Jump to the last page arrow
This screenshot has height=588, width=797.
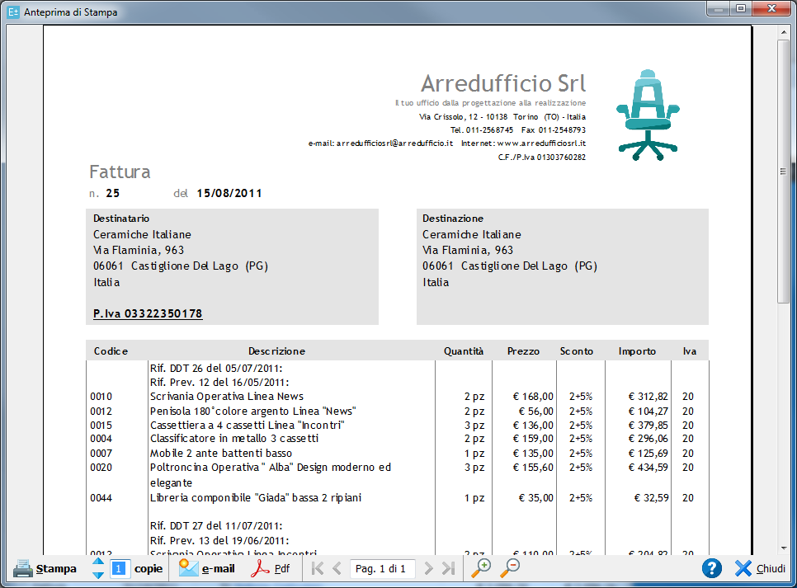448,568
